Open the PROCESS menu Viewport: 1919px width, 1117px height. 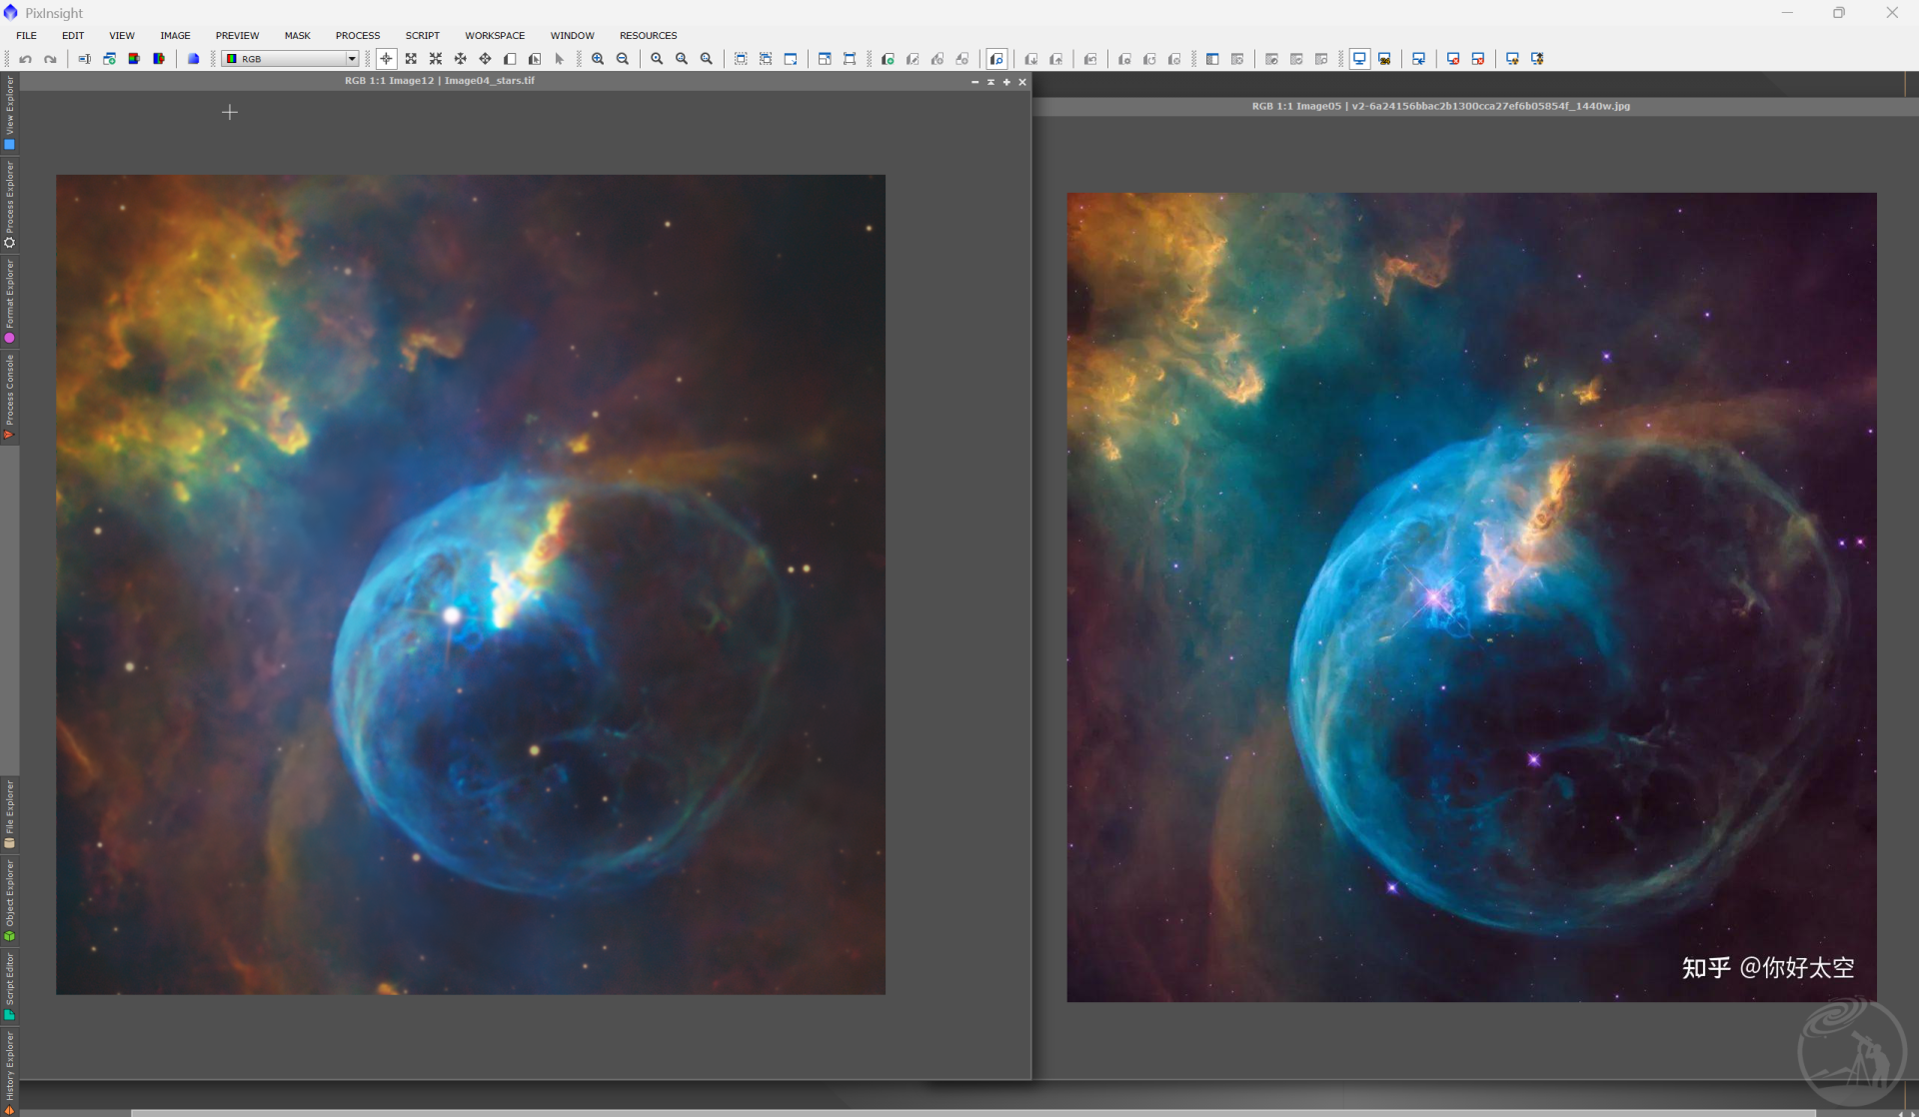[x=358, y=35]
